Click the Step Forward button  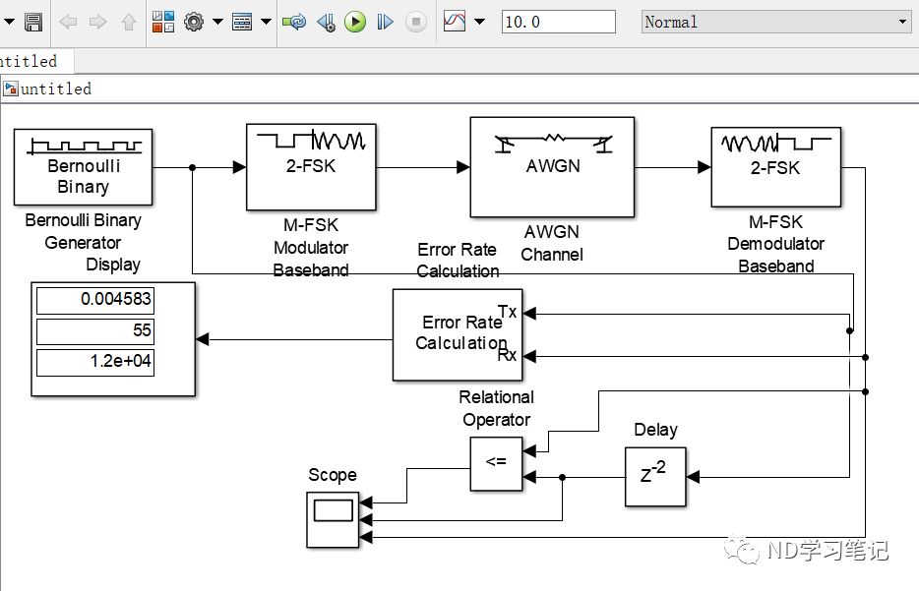[x=385, y=23]
